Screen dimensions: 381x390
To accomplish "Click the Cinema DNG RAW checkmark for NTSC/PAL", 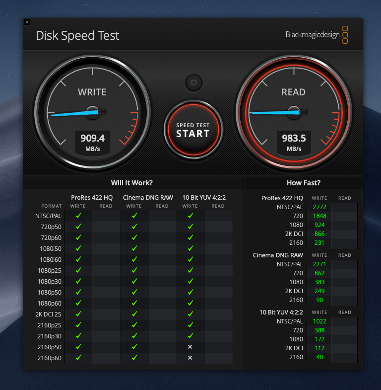I will coord(134,216).
